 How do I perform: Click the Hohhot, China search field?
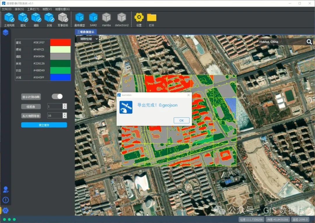[x=282, y=42]
